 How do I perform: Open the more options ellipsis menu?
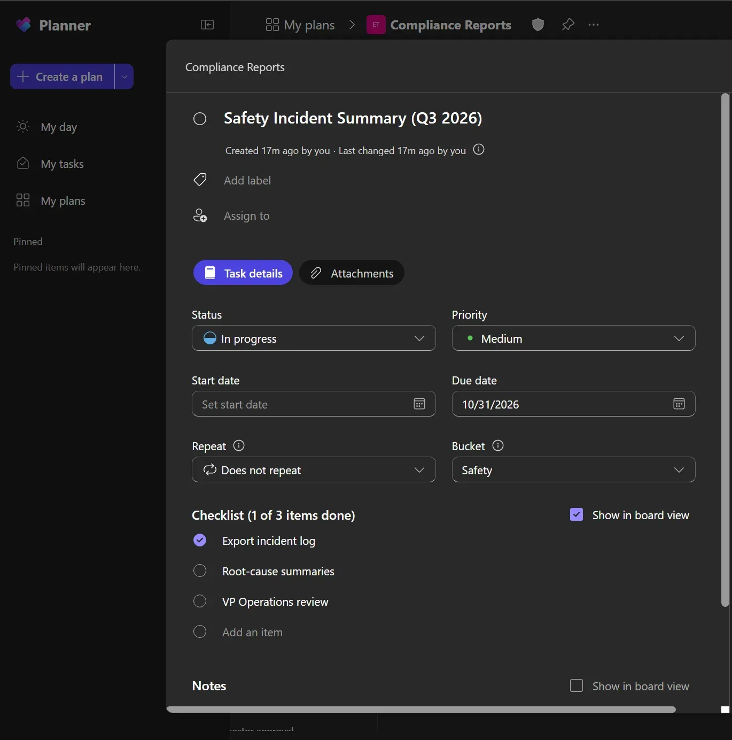tap(594, 25)
